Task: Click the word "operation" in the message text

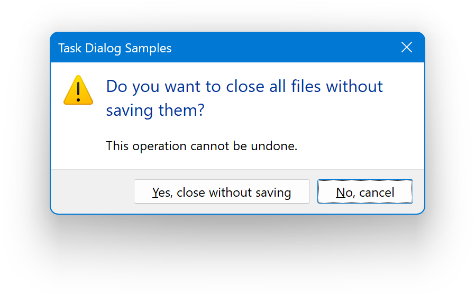Action: [x=159, y=146]
